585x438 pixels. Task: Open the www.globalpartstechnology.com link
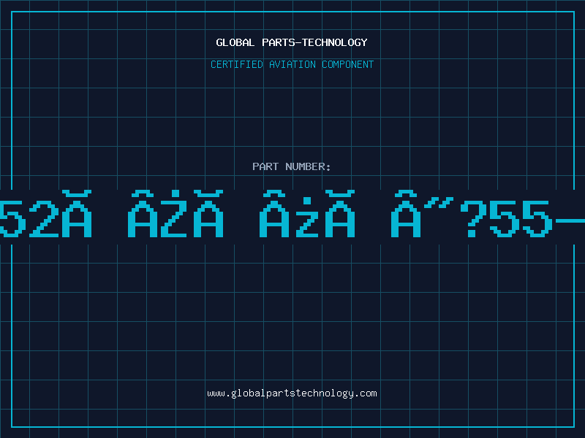(x=292, y=393)
